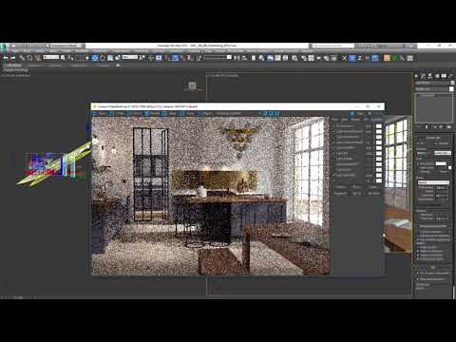Image resolution: width=456 pixels, height=342 pixels.
Task: Activate Bind to Space Warp tool
Action: (38, 58)
